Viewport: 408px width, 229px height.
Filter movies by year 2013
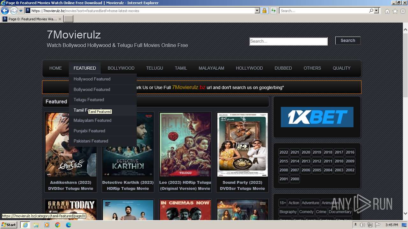pyautogui.click(x=306, y=161)
